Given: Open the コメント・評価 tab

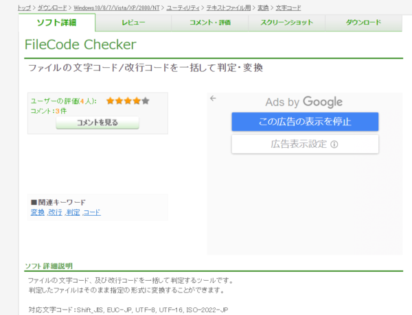Looking at the screenshot, I should point(210,23).
